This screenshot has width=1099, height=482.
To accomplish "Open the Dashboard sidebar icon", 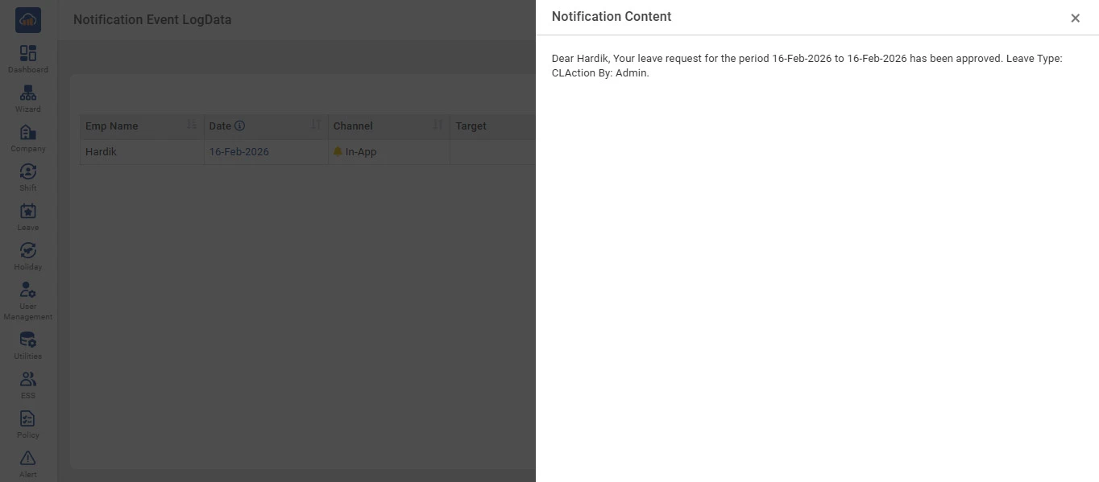I will [28, 54].
